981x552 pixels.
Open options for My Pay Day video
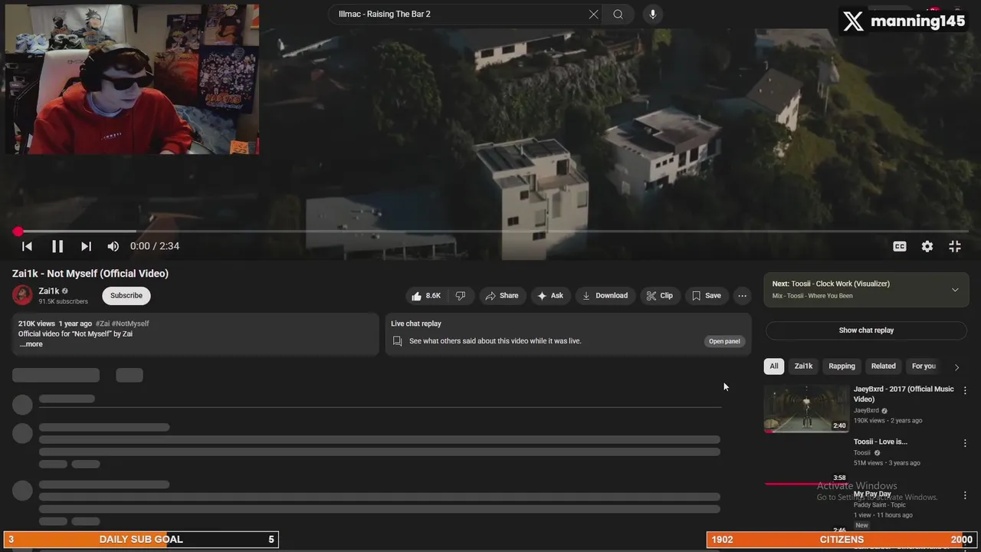pyautogui.click(x=965, y=496)
